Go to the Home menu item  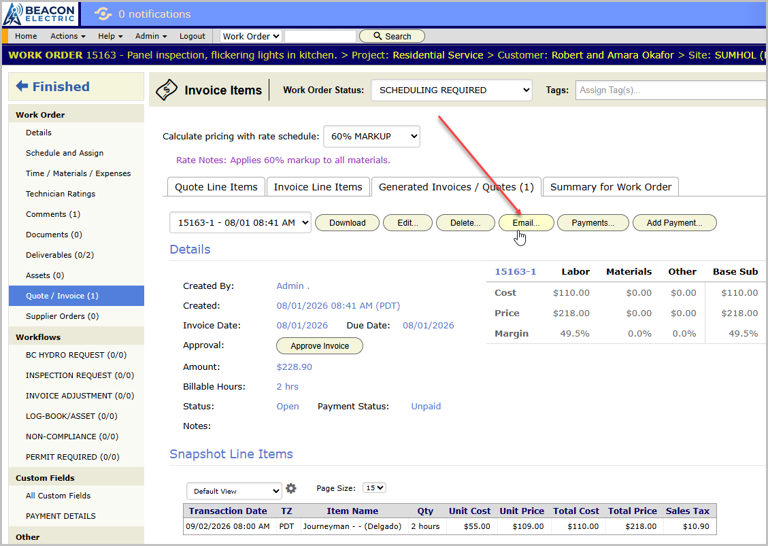pyautogui.click(x=26, y=36)
